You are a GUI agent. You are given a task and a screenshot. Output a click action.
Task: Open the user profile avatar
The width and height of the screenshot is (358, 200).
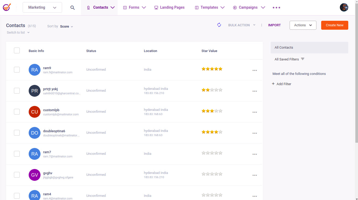(x=344, y=7)
